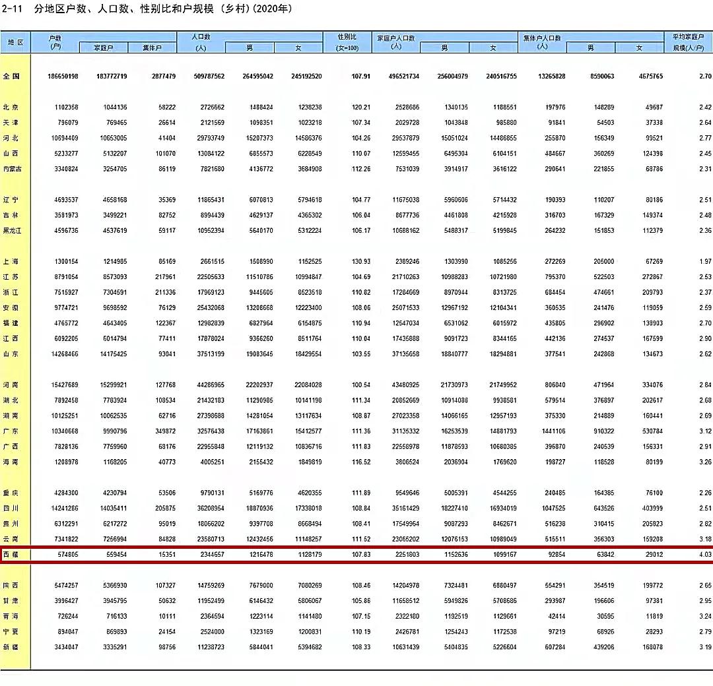Click the 家庭户人口数 column header
Viewport: 713px width, 686px height.
[x=396, y=42]
